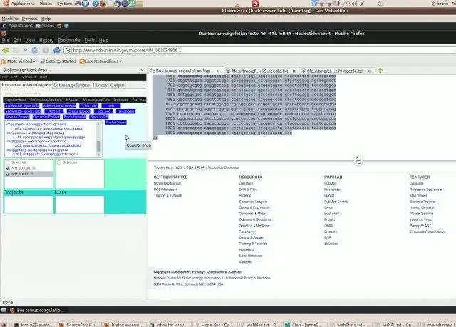Click the Add list button
The image size is (456, 327).
(x=54, y=111)
